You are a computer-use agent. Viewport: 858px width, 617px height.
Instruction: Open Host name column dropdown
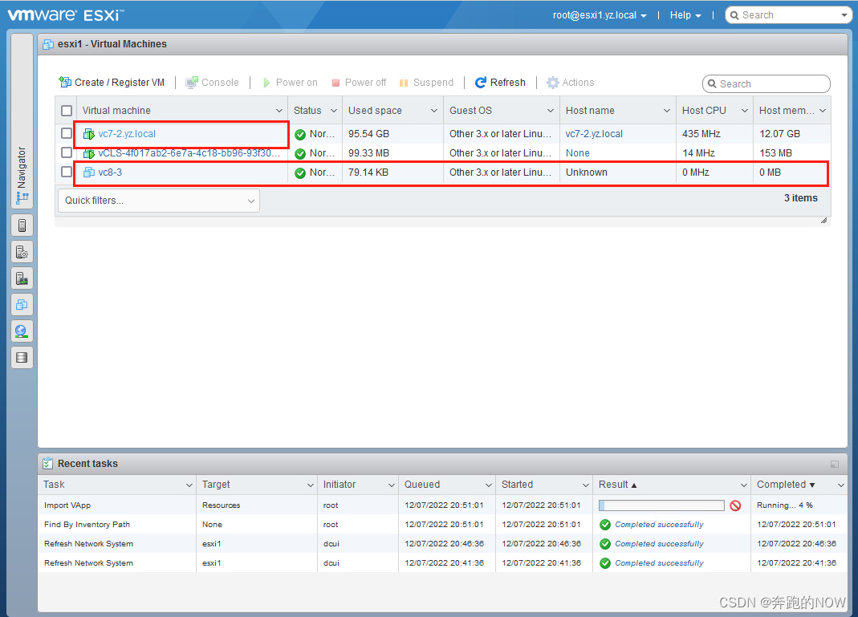pyautogui.click(x=666, y=111)
